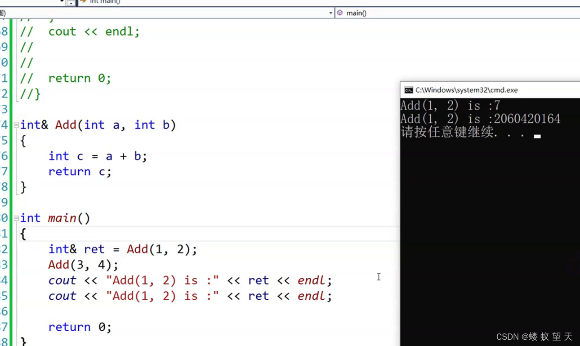Image resolution: width=580 pixels, height=346 pixels.
Task: Click the opening brace line under int main()
Action: [23, 234]
